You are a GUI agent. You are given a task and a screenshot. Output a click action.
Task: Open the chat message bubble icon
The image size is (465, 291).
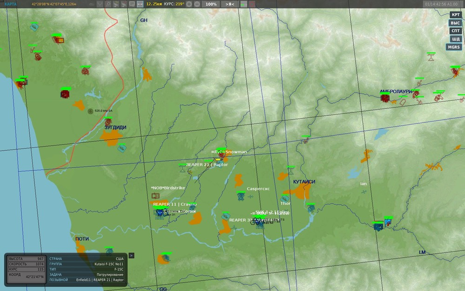pyautogui.click(x=132, y=4)
